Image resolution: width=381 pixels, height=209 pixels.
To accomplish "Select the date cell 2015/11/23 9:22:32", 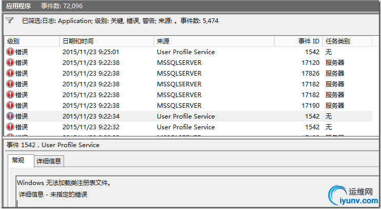I will pyautogui.click(x=91, y=127).
